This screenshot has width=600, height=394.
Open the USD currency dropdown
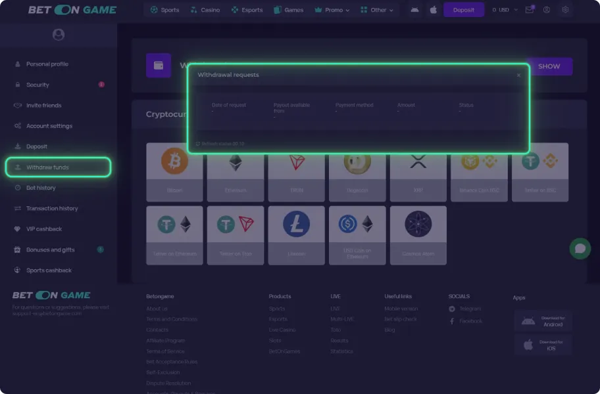point(505,10)
